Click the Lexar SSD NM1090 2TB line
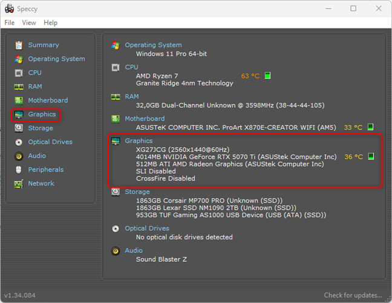The image size is (392, 303). [216, 208]
